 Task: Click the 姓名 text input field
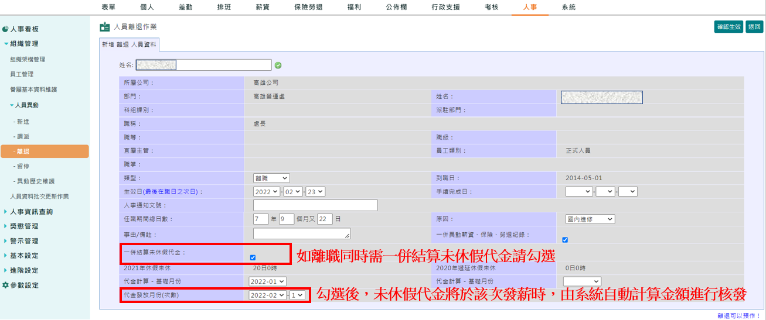pos(204,65)
